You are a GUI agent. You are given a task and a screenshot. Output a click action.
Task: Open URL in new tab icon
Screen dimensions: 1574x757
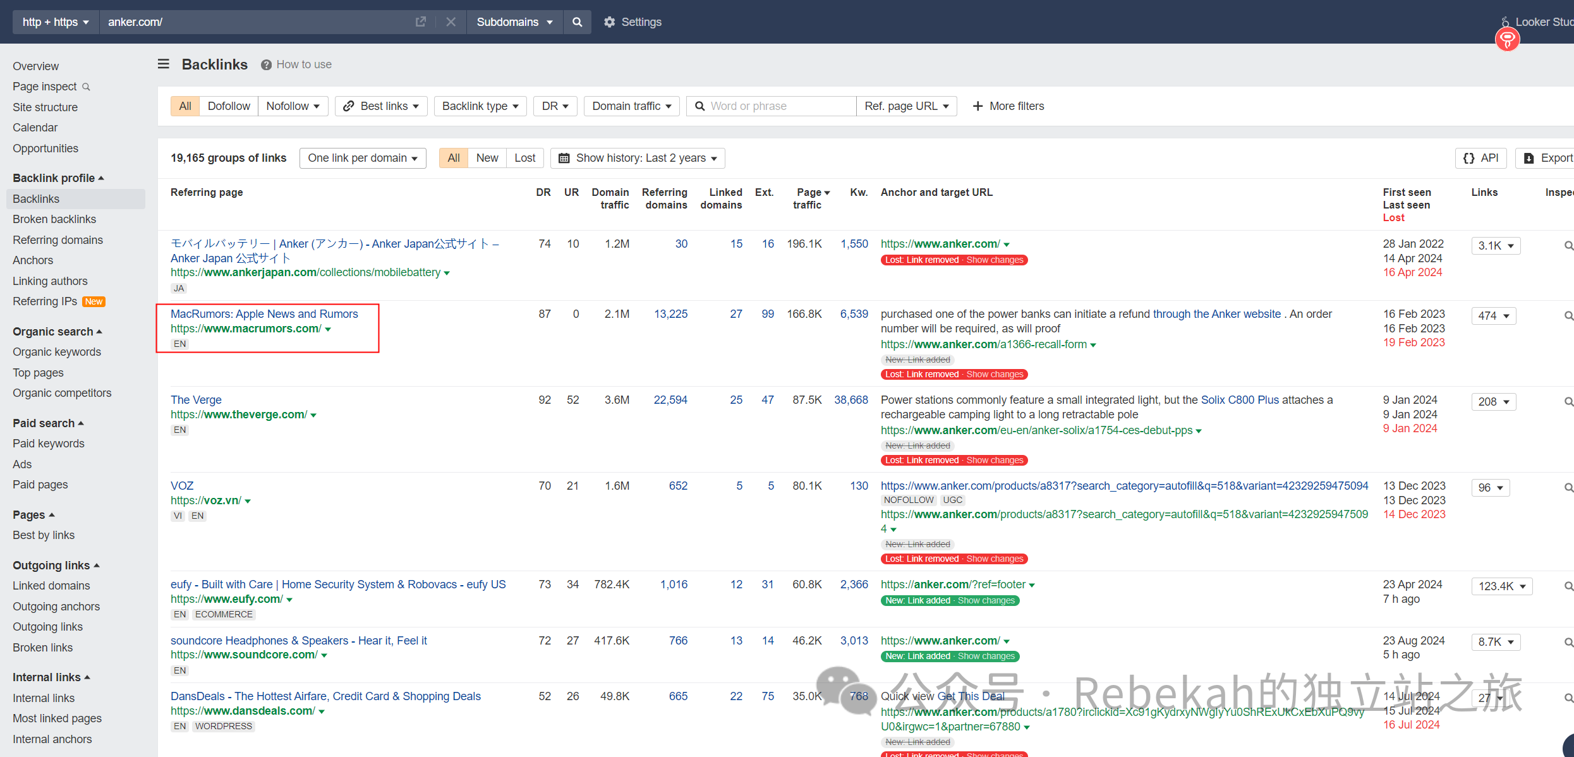pos(421,22)
